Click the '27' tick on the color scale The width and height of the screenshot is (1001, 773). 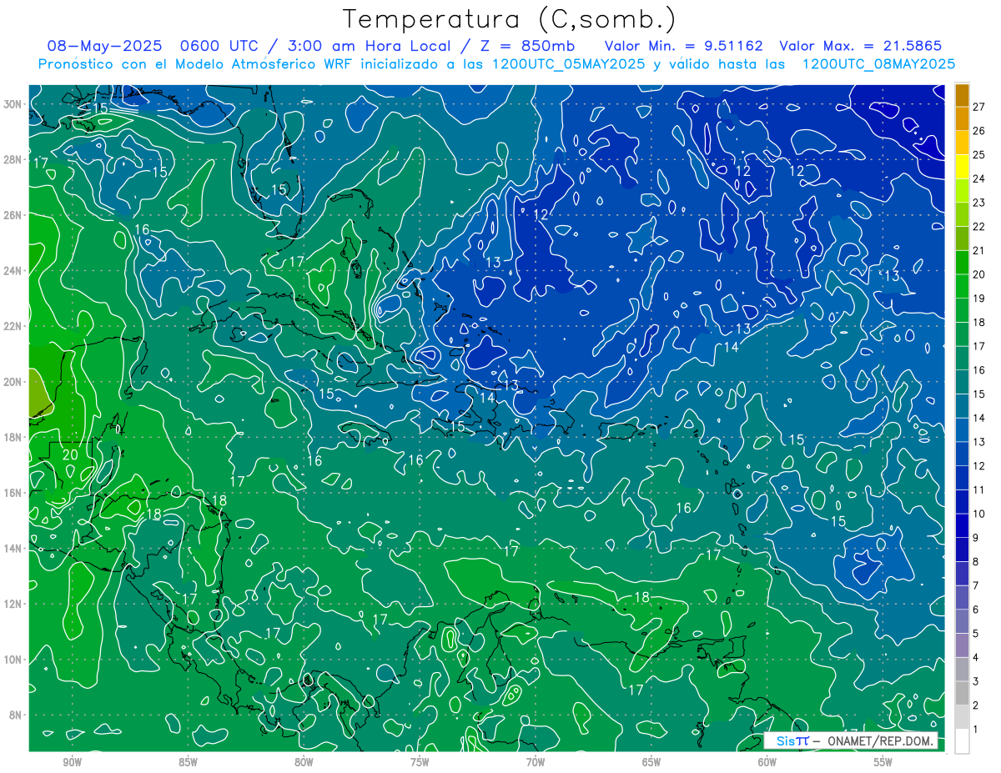click(979, 107)
